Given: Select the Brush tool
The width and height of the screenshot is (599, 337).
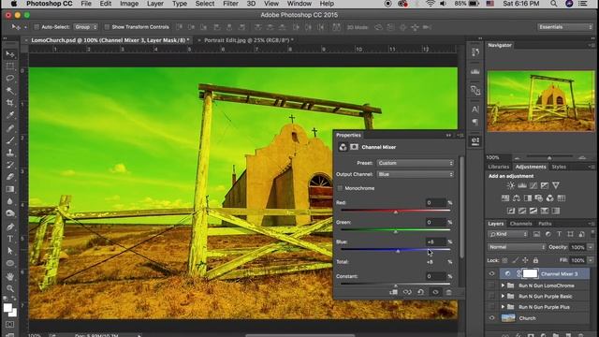Looking at the screenshot, I should click(10, 140).
